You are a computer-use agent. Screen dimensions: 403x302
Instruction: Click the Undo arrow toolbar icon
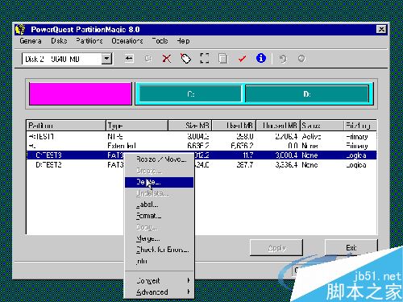[283, 58]
